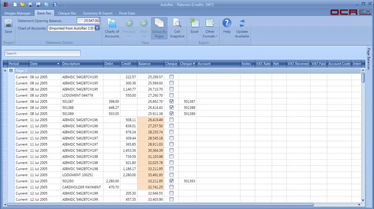The height and width of the screenshot is (209, 374).
Task: Select the credit 1,186.17 cell
Action: click(x=129, y=169)
